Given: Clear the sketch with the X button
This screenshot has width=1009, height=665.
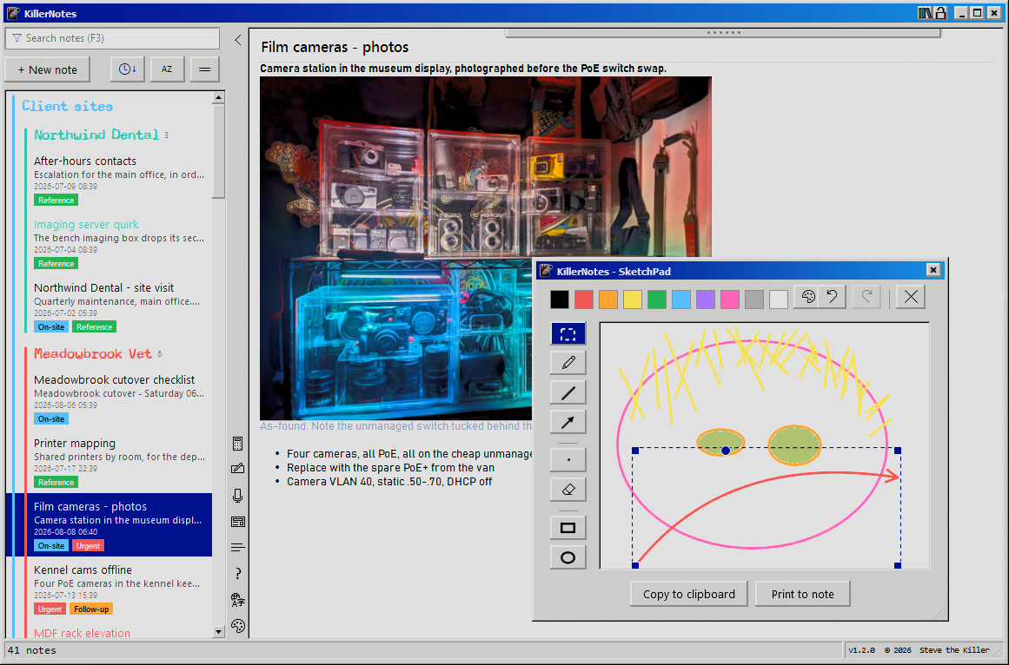Looking at the screenshot, I should point(911,297).
